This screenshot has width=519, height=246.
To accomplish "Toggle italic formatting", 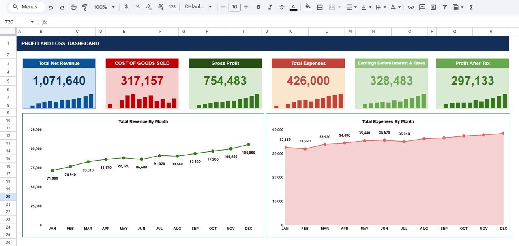I will 270,7.
